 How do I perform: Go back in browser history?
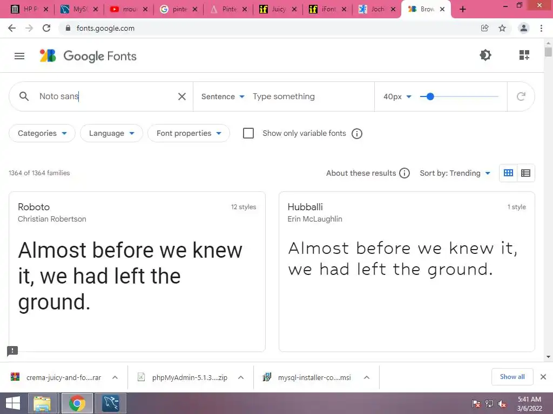click(x=12, y=28)
